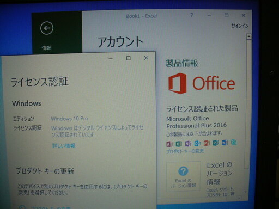Click the ライセンス認証された製品 text

click(202, 108)
